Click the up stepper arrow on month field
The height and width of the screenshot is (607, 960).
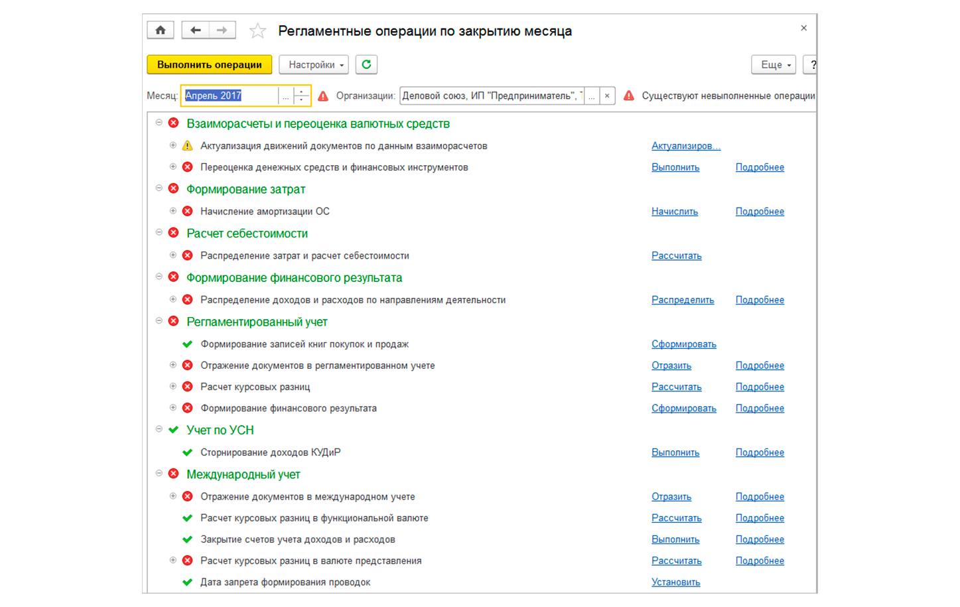point(302,92)
